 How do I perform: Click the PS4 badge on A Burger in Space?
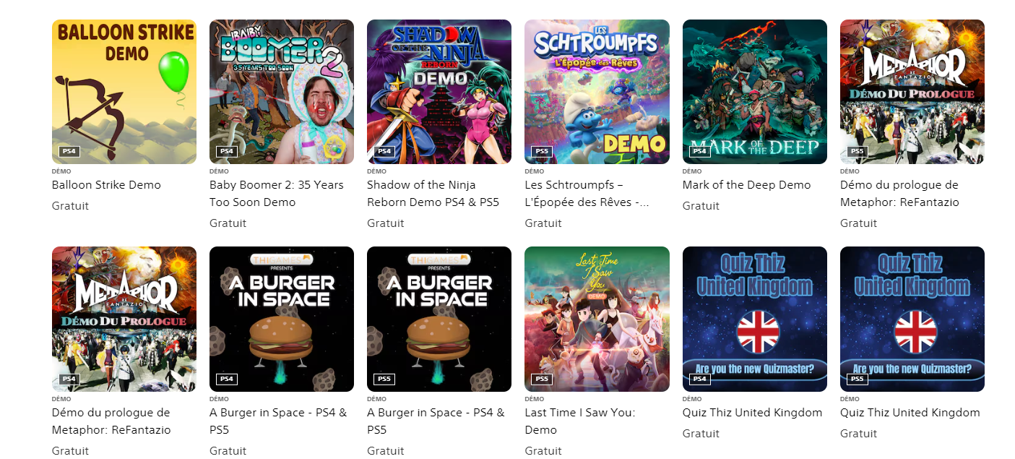(225, 378)
